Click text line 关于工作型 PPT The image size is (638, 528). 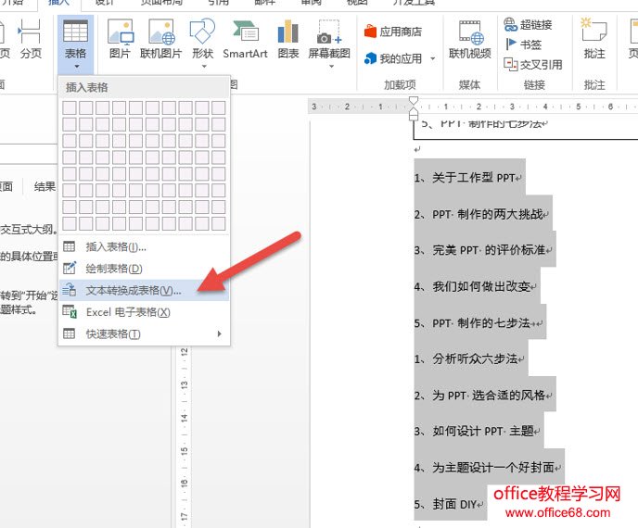(x=474, y=178)
